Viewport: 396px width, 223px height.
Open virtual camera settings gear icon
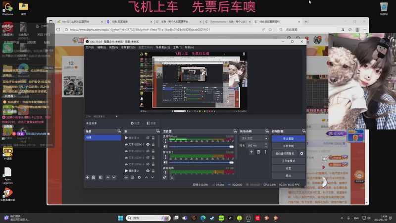(x=301, y=154)
